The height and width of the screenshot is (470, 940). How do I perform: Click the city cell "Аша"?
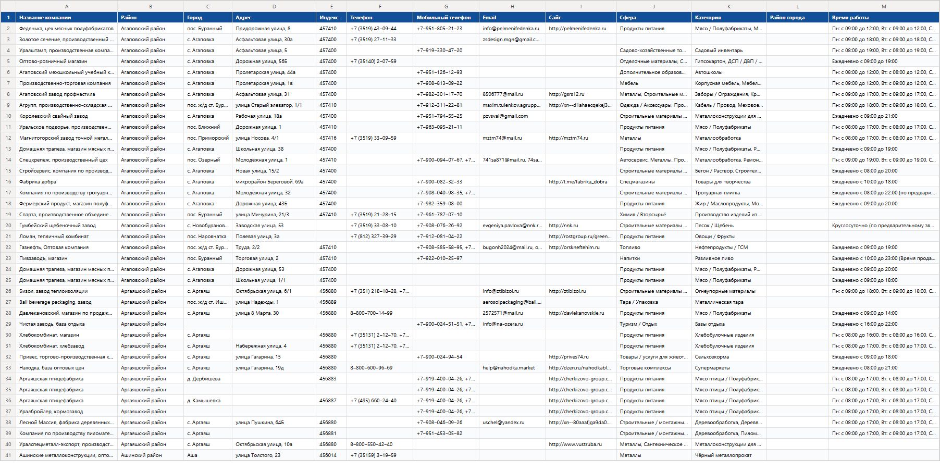[208, 455]
